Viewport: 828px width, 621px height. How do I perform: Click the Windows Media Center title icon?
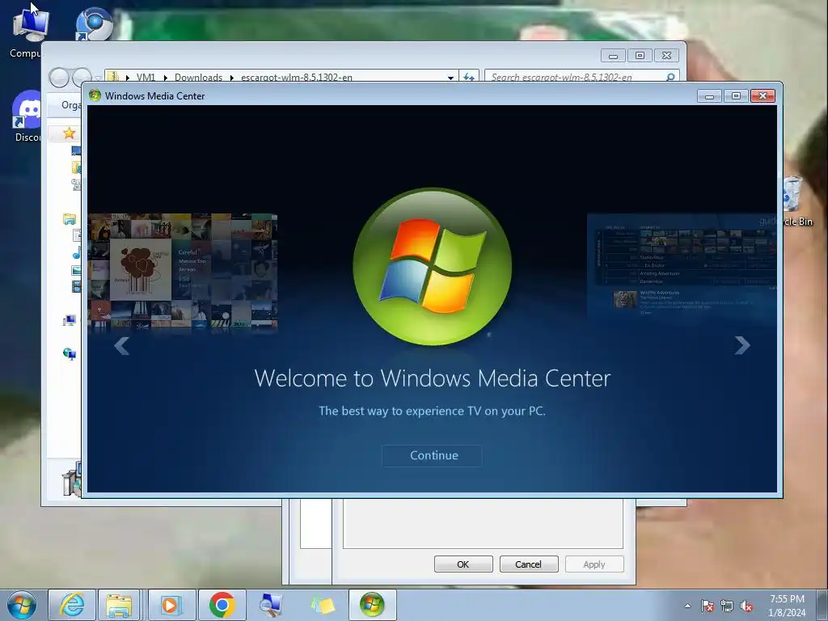95,95
